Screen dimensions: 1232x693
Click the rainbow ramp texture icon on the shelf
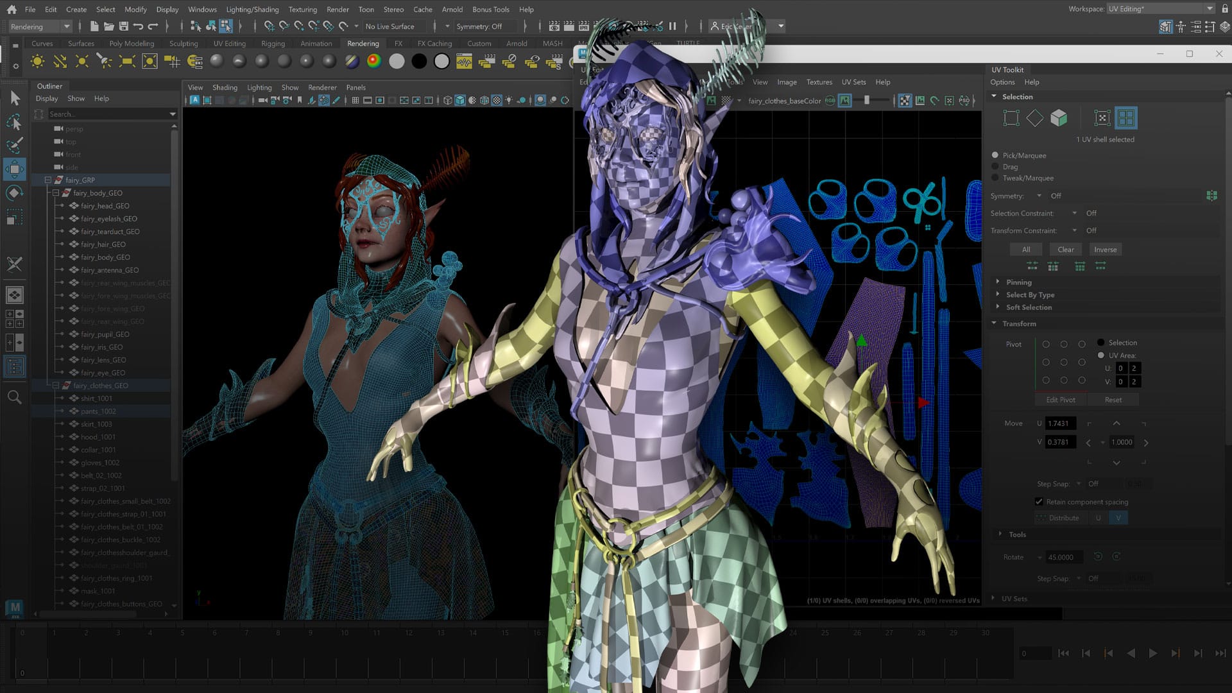click(373, 61)
